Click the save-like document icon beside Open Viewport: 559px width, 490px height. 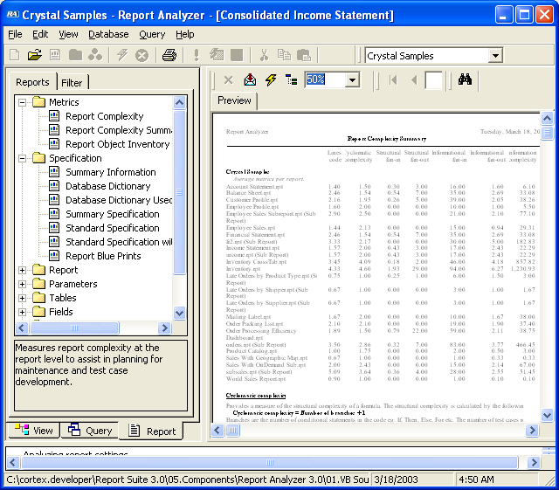tap(55, 55)
